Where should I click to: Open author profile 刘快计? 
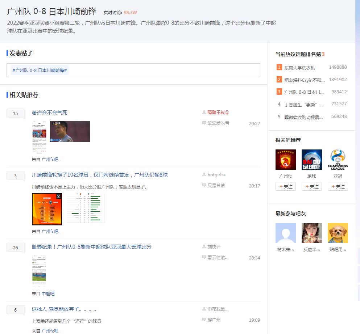(x=214, y=247)
